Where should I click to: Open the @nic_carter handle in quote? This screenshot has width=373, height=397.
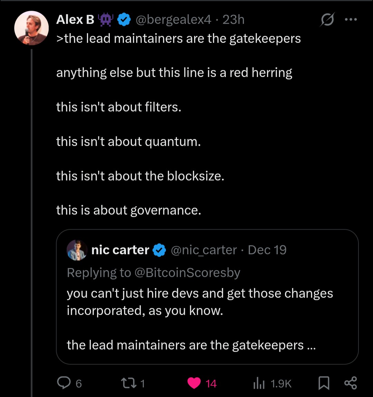[204, 250]
